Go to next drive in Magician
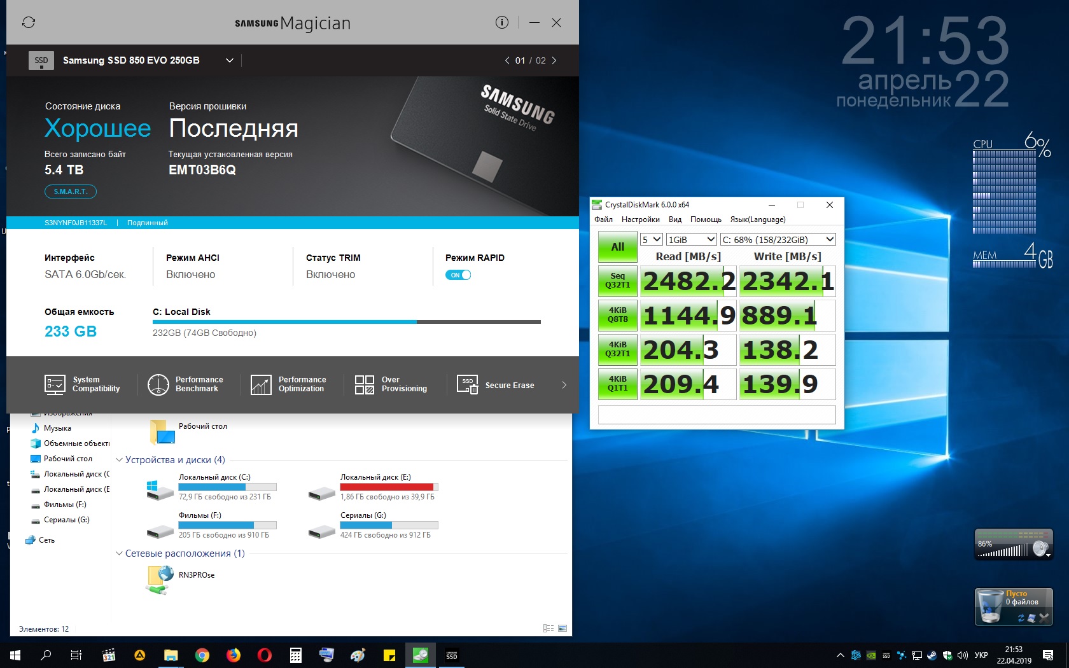The width and height of the screenshot is (1069, 668). (554, 60)
